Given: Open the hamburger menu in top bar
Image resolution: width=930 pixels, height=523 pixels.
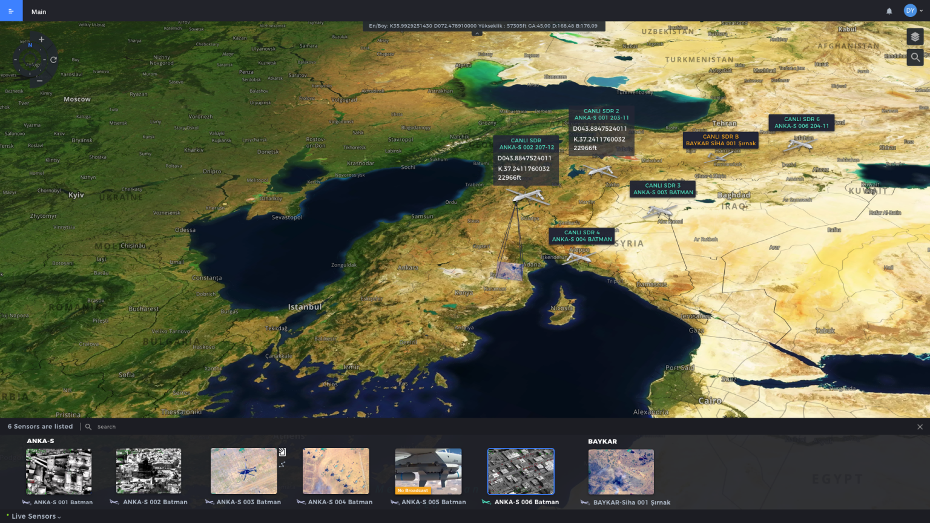Looking at the screenshot, I should point(11,11).
